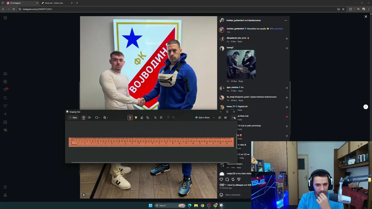Open the @fk_vojvodina mention link
Viewport: 372px width, 209px height.
276,29
